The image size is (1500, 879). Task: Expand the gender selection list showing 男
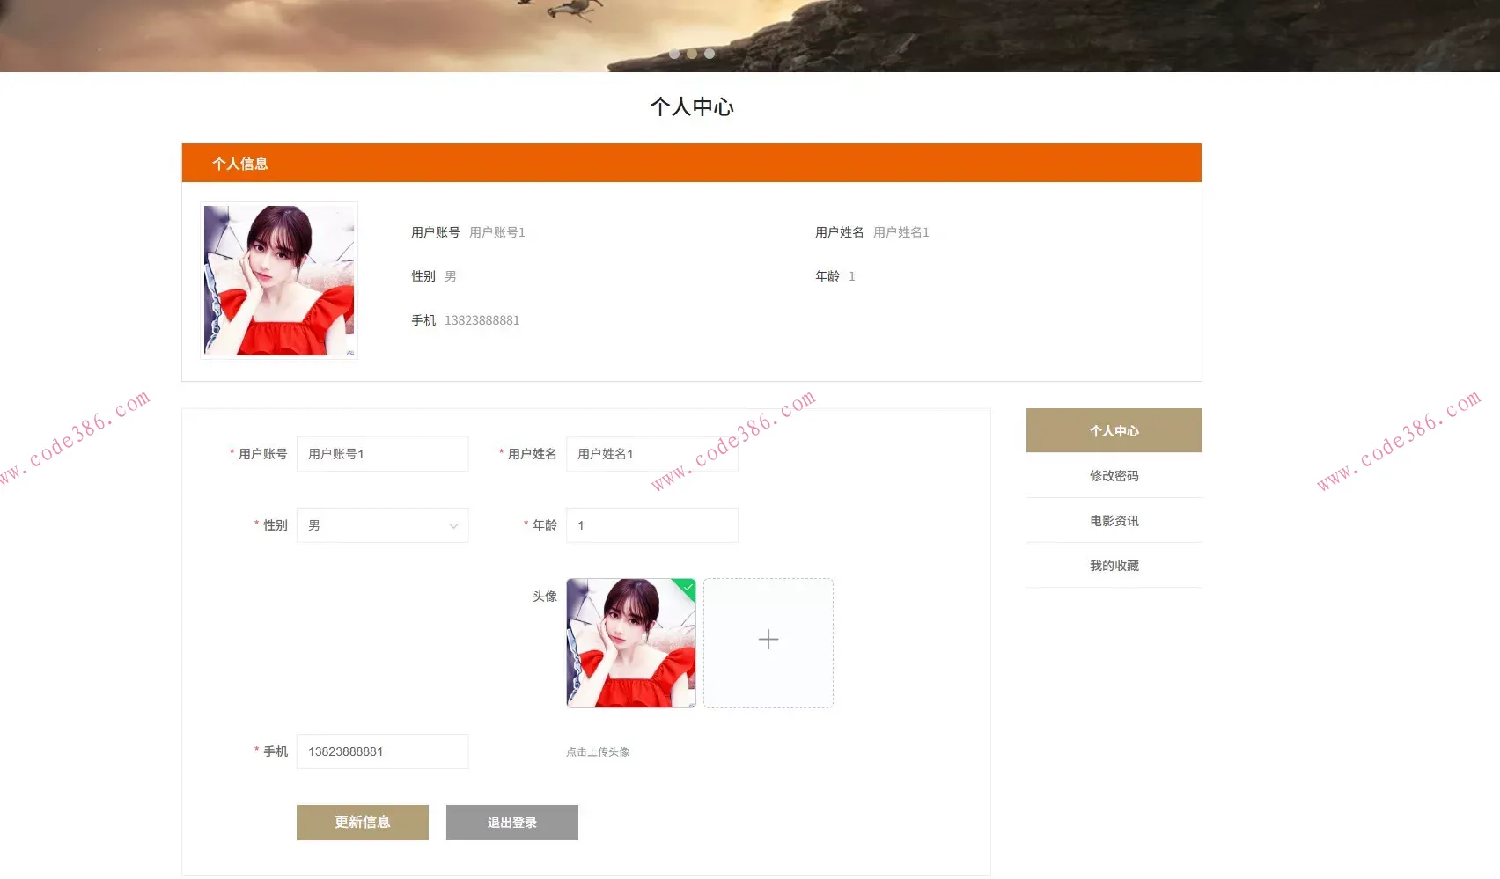[x=382, y=525]
